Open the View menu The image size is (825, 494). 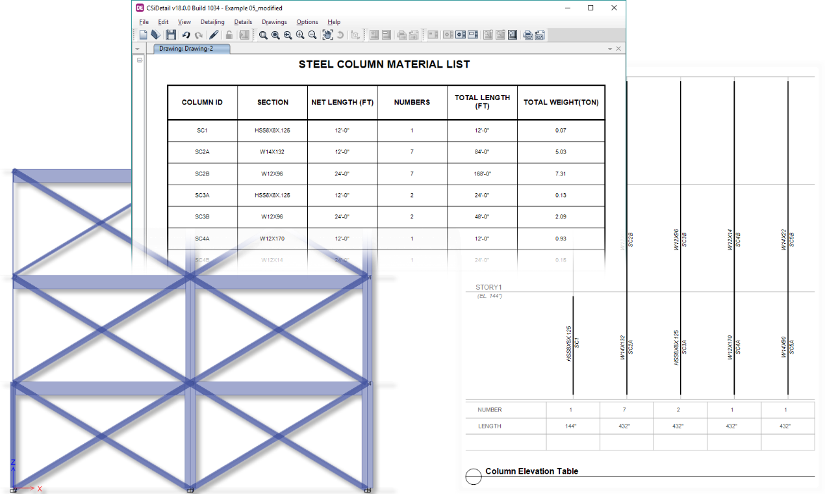tap(184, 22)
